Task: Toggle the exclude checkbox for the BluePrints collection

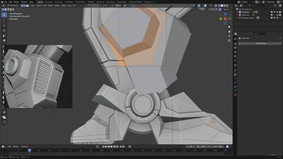Action: click(272, 15)
